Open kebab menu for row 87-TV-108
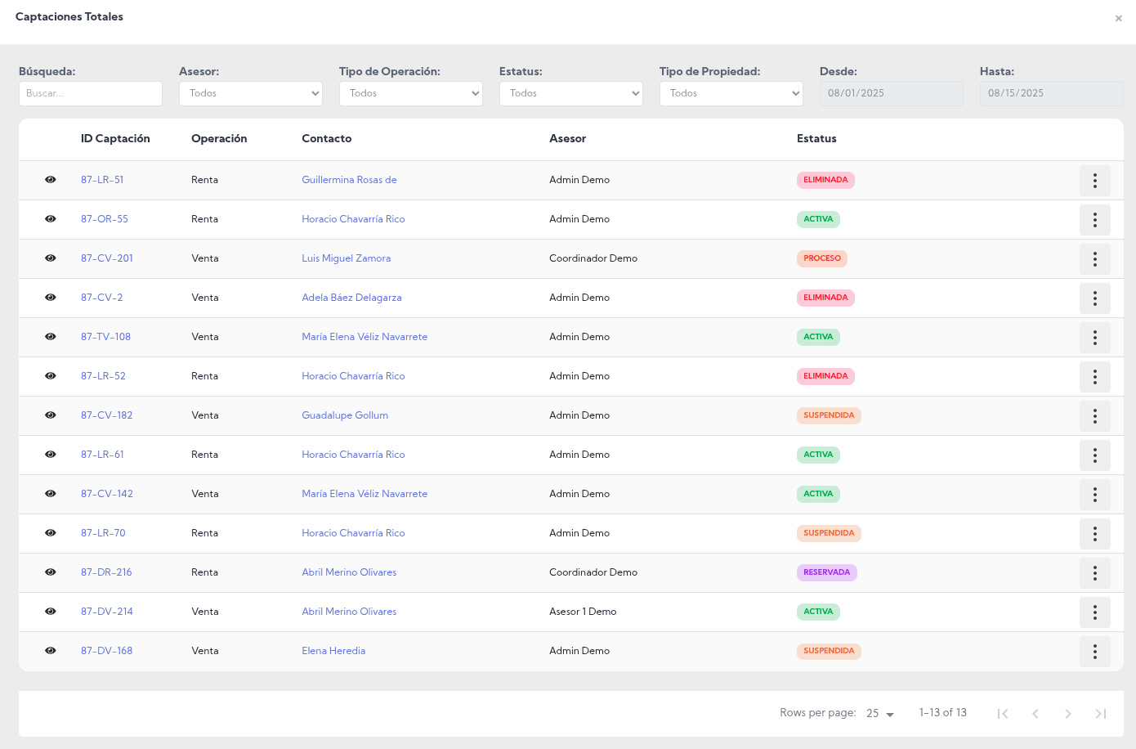Viewport: 1136px width, 749px height. point(1094,338)
